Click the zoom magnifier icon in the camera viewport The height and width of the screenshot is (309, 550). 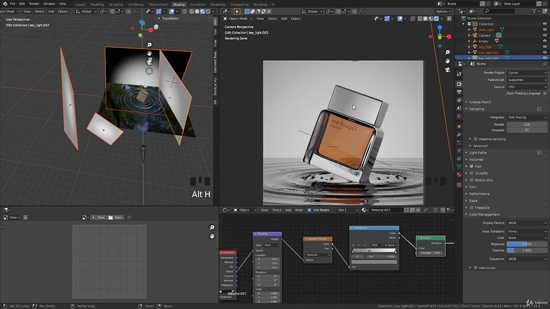[447, 52]
